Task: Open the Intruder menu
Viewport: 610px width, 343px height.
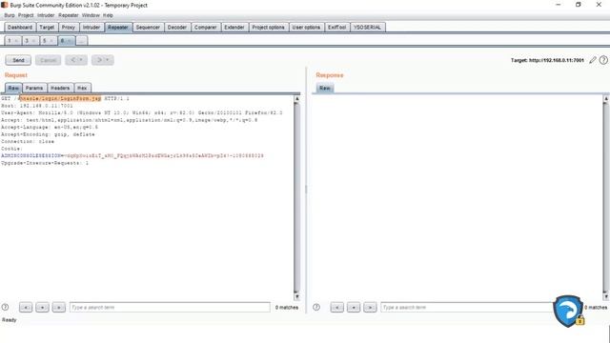Action: (46, 15)
